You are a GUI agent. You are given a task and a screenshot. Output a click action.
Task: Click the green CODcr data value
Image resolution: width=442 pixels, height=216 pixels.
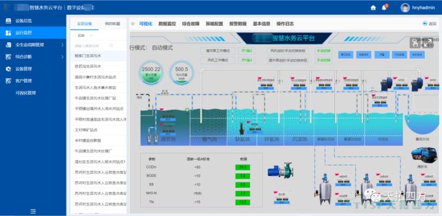coord(242,167)
